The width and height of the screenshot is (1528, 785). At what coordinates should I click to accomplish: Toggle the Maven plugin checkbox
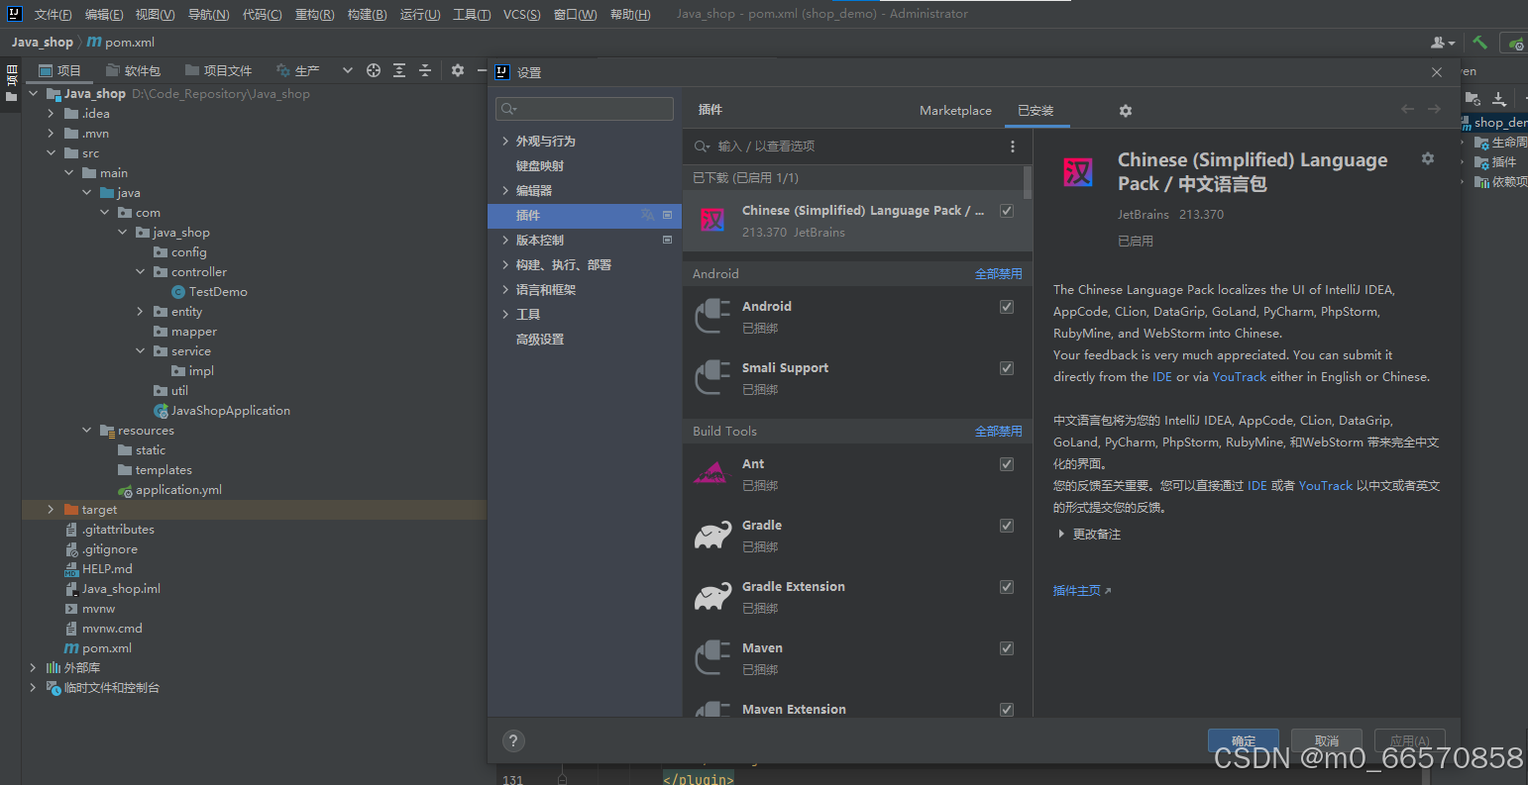[x=1007, y=648]
